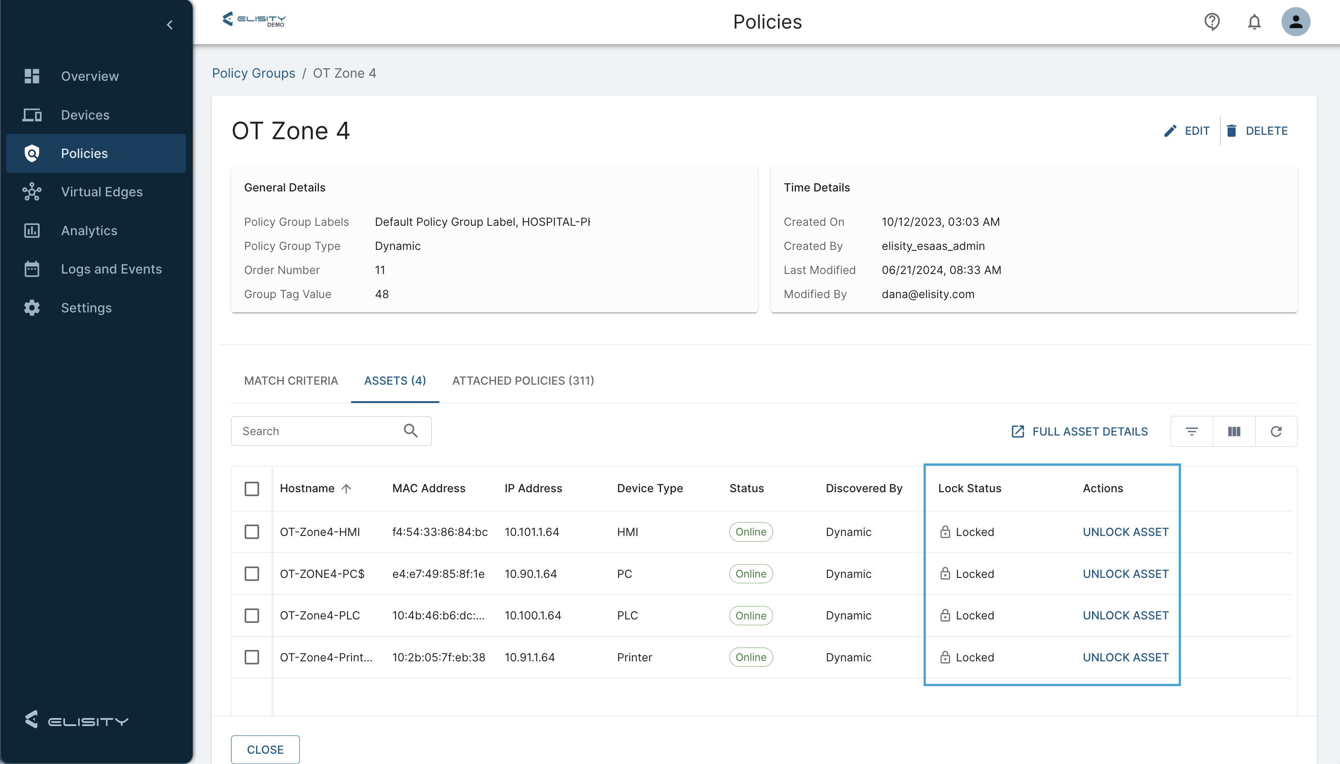Image resolution: width=1340 pixels, height=764 pixels.
Task: Check the OT-Zone4-Print row checkbox
Action: point(252,657)
